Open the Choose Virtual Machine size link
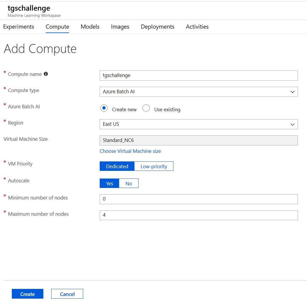The width and height of the screenshot is (307, 306). [x=130, y=151]
